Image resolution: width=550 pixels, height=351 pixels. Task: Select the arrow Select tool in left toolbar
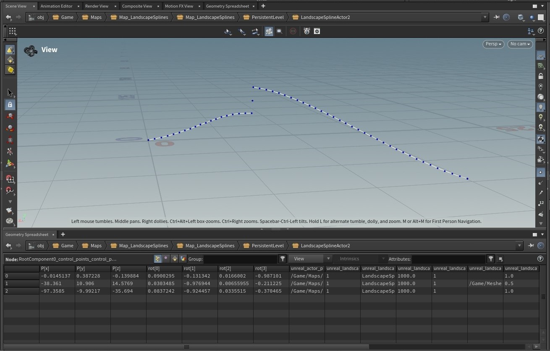point(10,93)
